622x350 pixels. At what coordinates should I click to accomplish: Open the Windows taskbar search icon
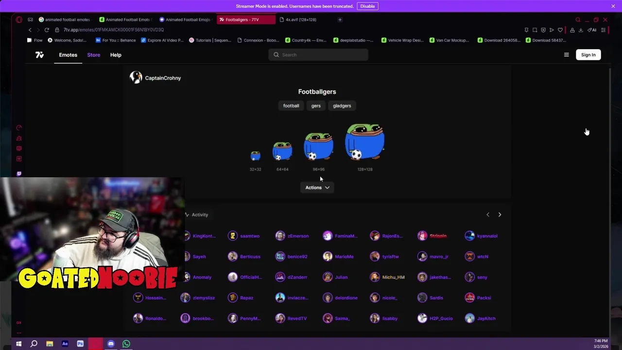34,344
